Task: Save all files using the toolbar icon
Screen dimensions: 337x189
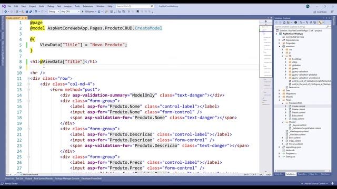Action: coord(31,12)
